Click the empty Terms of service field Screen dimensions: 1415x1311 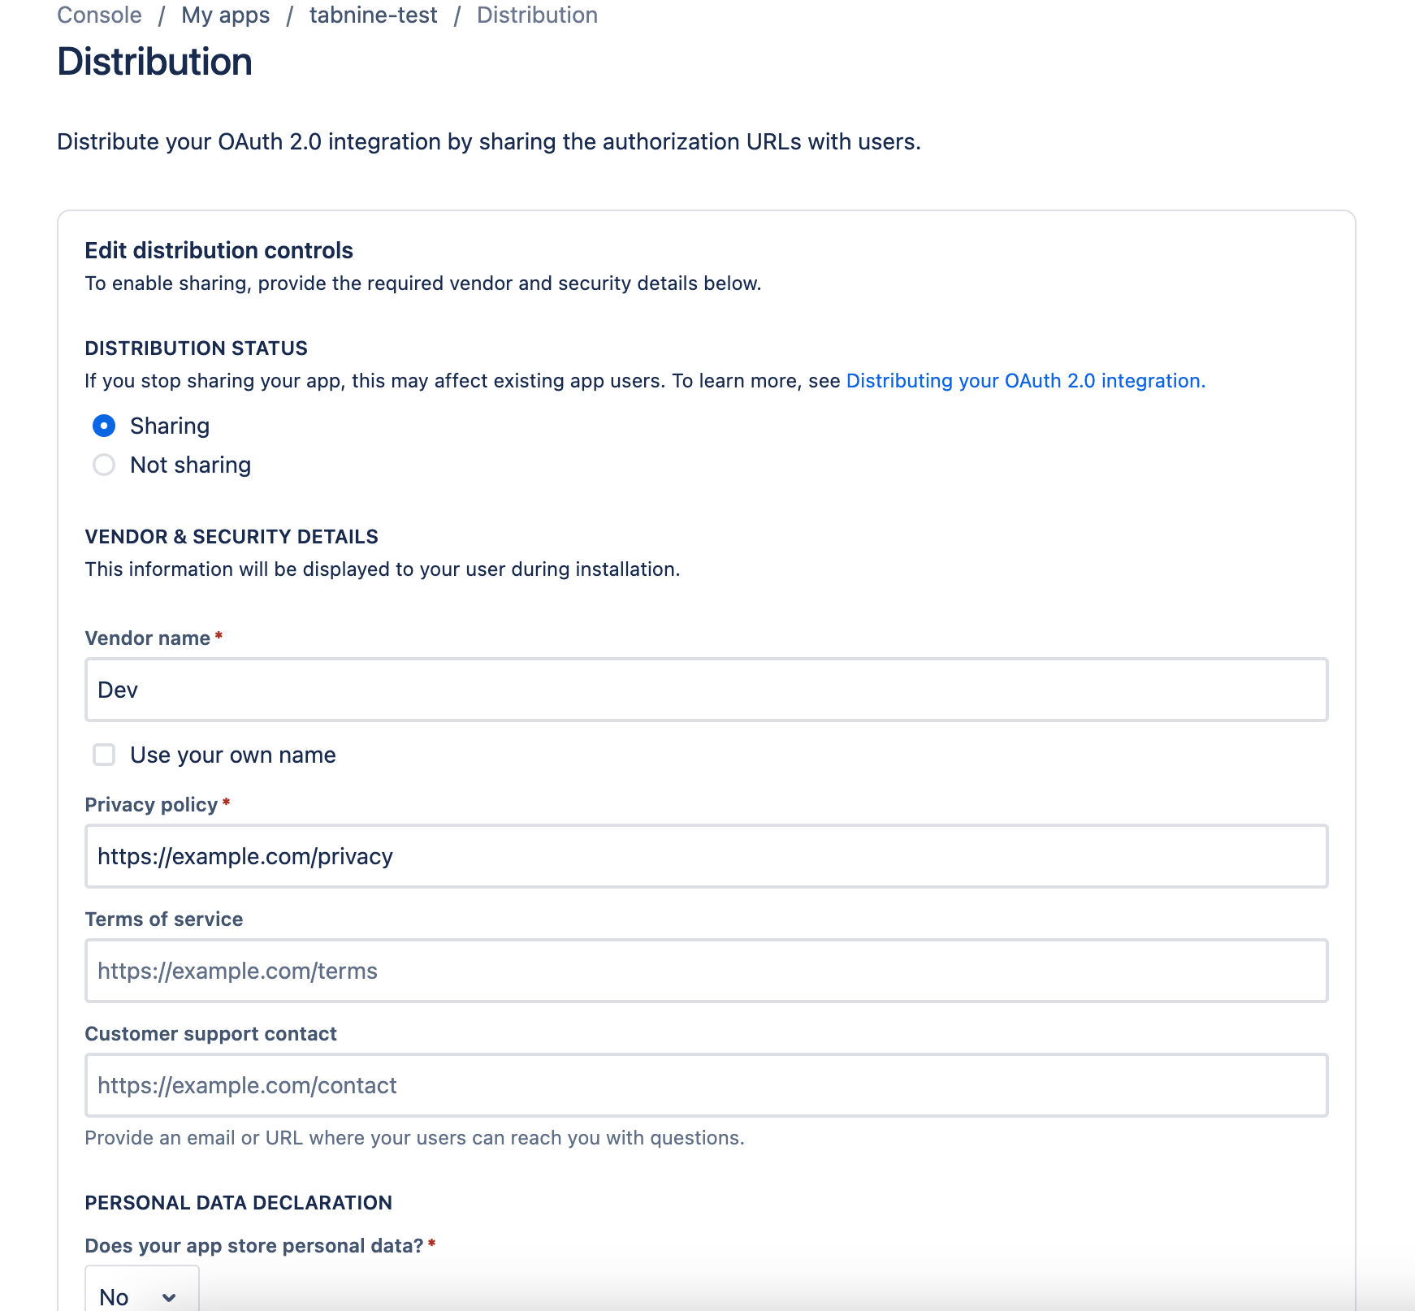[x=706, y=971]
